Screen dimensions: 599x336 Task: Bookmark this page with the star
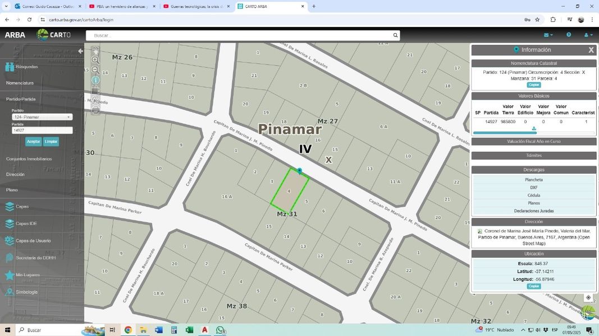[x=537, y=20]
